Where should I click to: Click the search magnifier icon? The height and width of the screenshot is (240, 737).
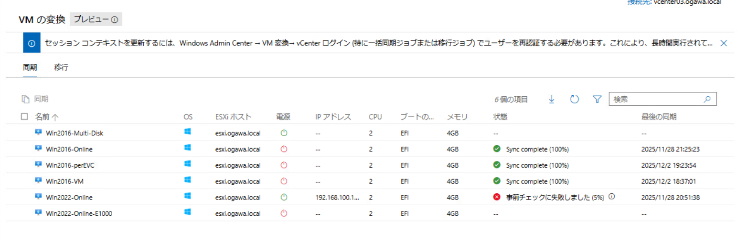coord(707,99)
